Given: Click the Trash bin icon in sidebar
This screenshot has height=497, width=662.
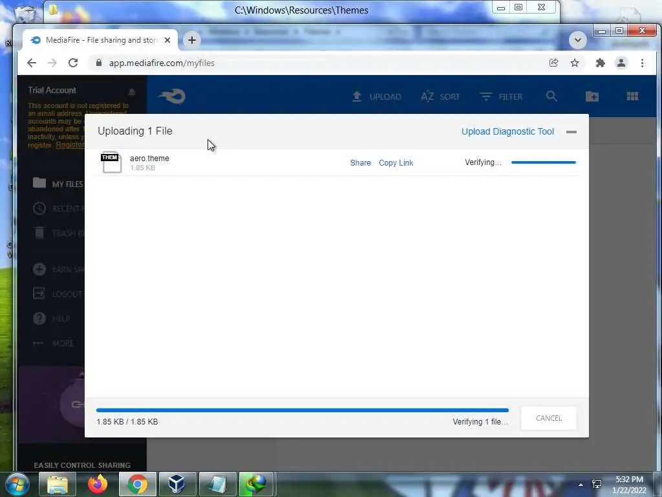Looking at the screenshot, I should click(39, 233).
